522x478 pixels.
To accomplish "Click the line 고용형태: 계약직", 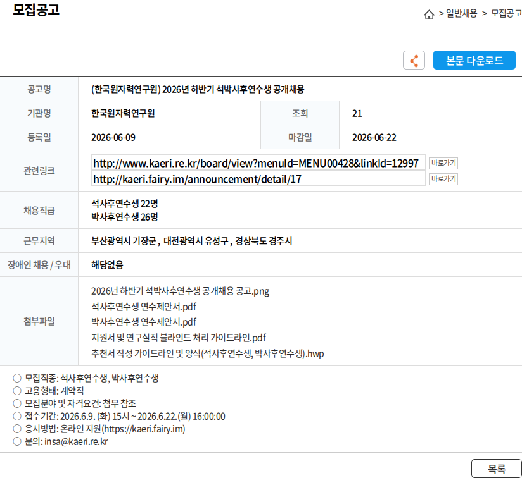I will [48, 391].
